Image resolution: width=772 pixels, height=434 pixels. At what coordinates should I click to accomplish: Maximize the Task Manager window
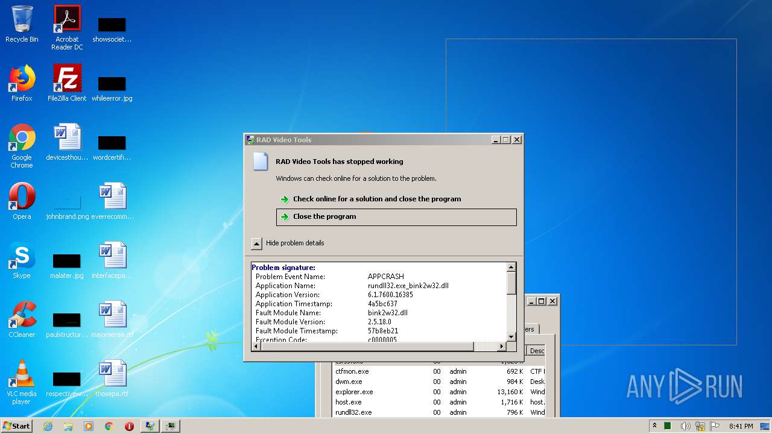point(542,301)
